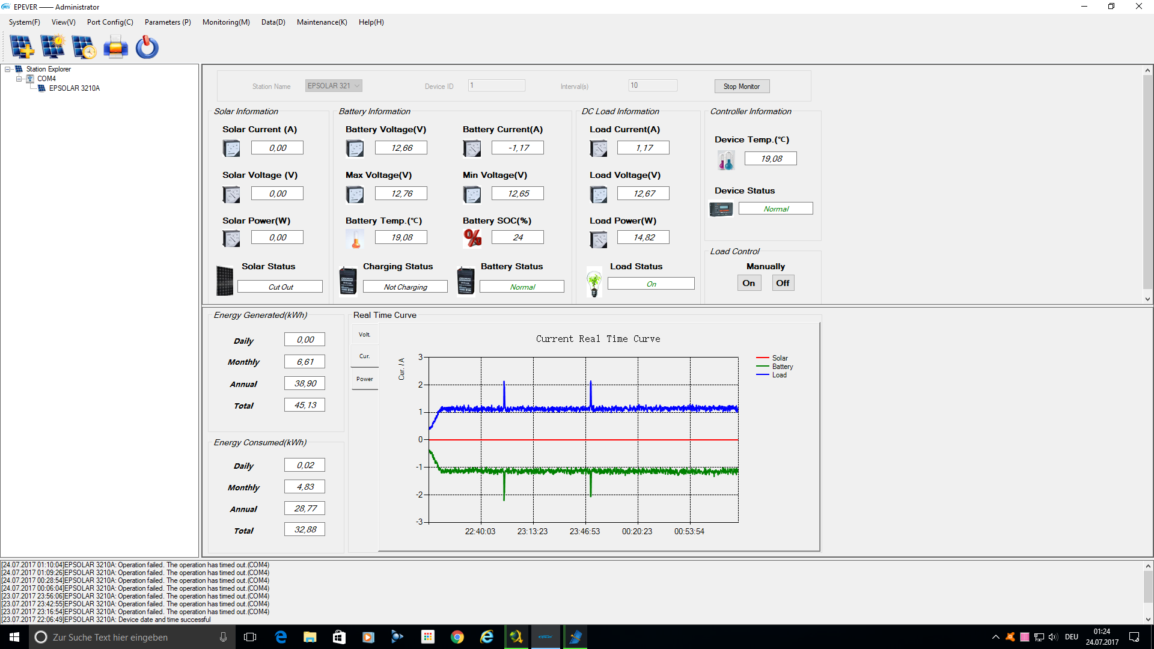Turn the load On manually

[x=748, y=283]
